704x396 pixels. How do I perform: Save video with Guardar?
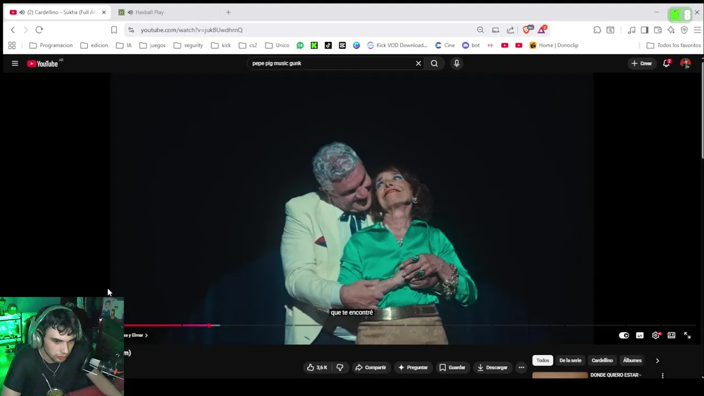point(452,367)
